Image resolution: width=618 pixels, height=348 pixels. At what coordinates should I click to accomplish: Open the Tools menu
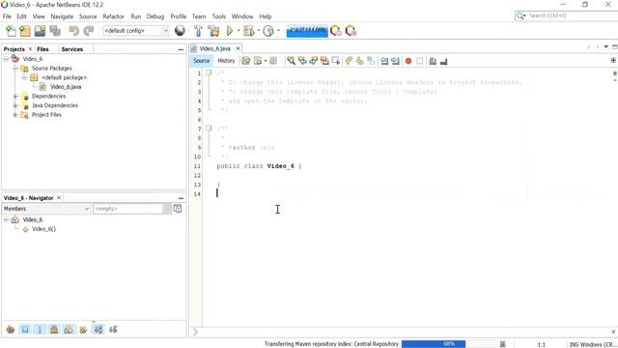[219, 16]
